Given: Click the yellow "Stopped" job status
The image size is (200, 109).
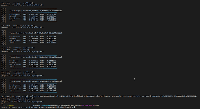Looking at the screenshot, I should click(10, 106).
